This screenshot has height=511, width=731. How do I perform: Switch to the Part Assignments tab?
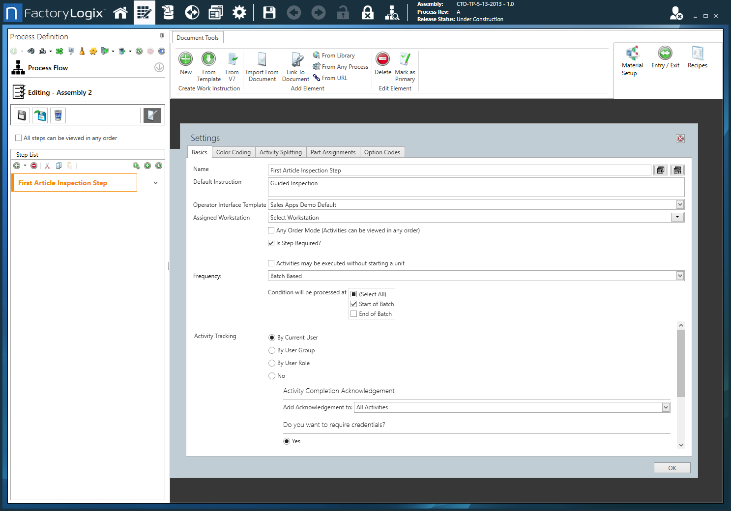[x=333, y=152]
